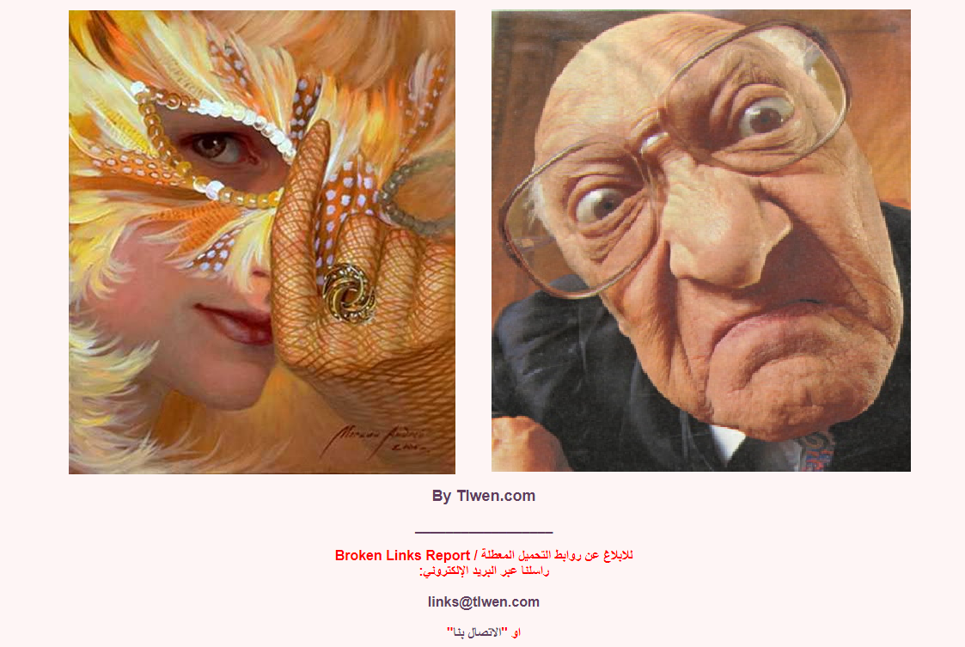
Task: Click the woman's eye behind the mask
Action: [214, 147]
